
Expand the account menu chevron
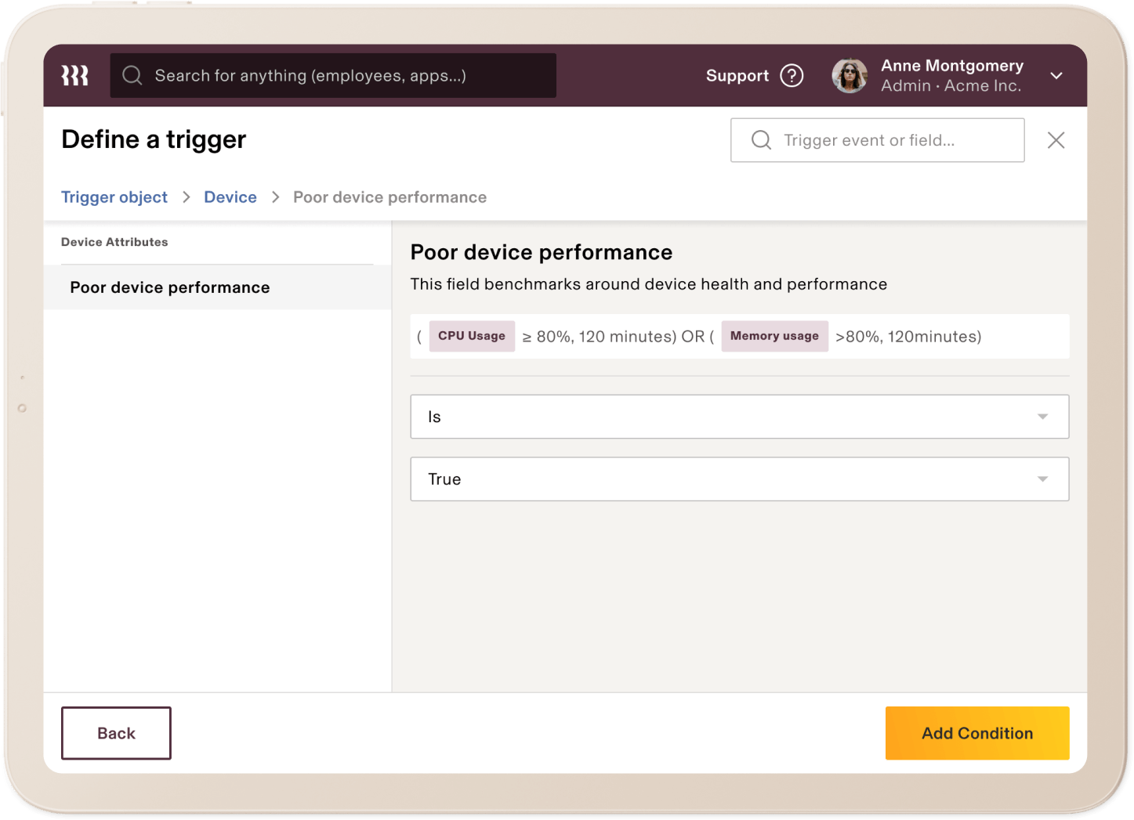(x=1056, y=75)
